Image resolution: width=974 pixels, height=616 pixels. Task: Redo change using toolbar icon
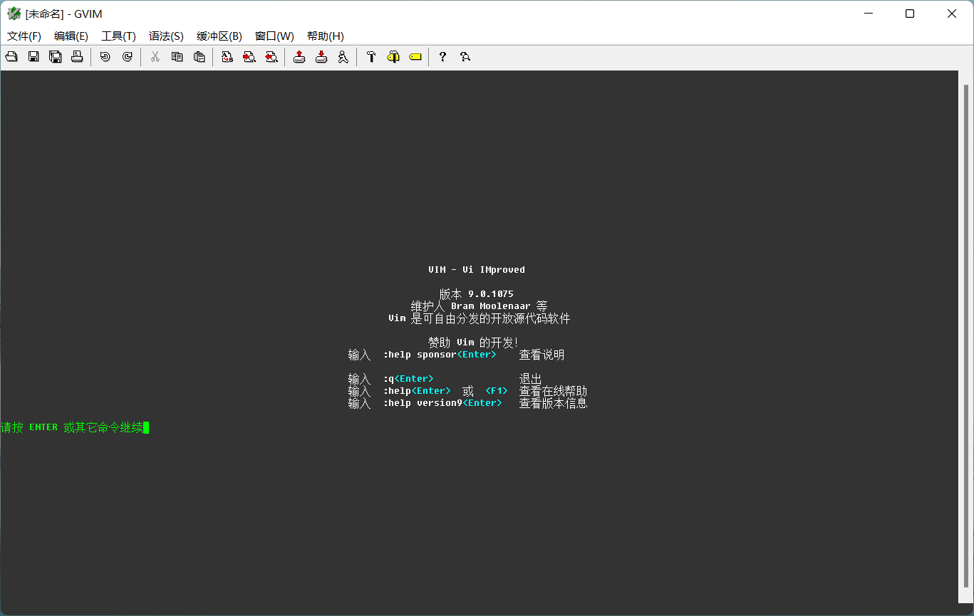tap(127, 57)
